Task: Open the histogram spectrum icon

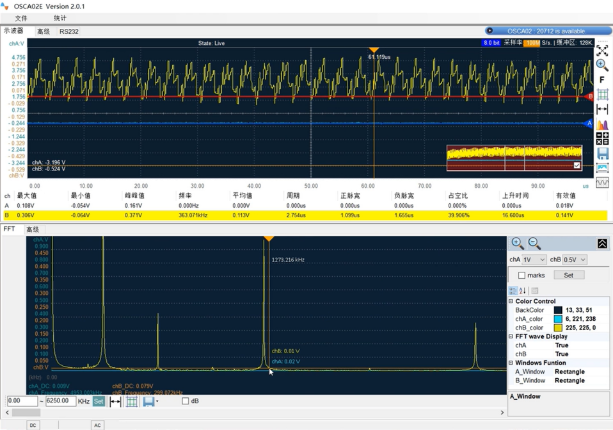Action: 602,124
